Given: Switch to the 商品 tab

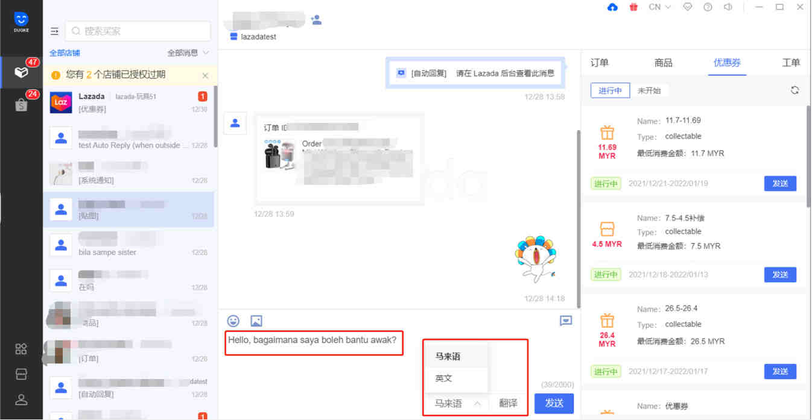Looking at the screenshot, I should pyautogui.click(x=663, y=63).
